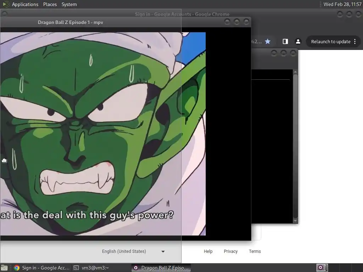Click the mpv video frame showing Piccolo
The width and height of the screenshot is (363, 272).
point(103,134)
